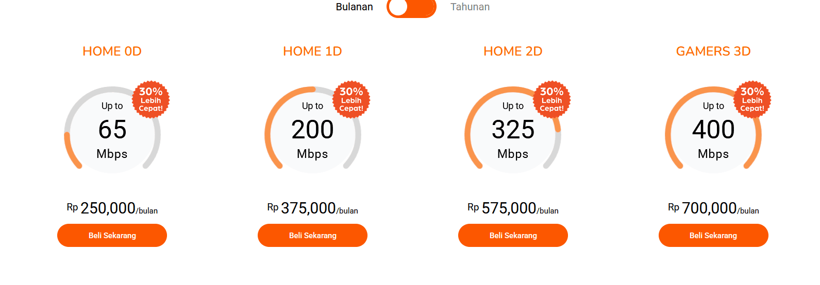The width and height of the screenshot is (820, 285).
Task: Click the 30% Lebih Cepat badge on HOME 1D
Action: (352, 99)
